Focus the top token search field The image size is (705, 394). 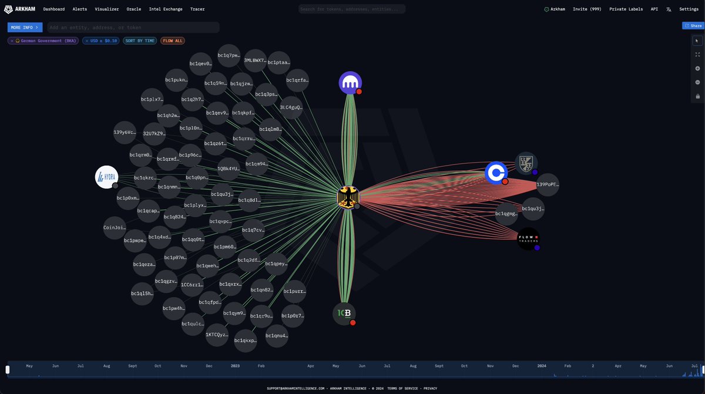click(352, 9)
